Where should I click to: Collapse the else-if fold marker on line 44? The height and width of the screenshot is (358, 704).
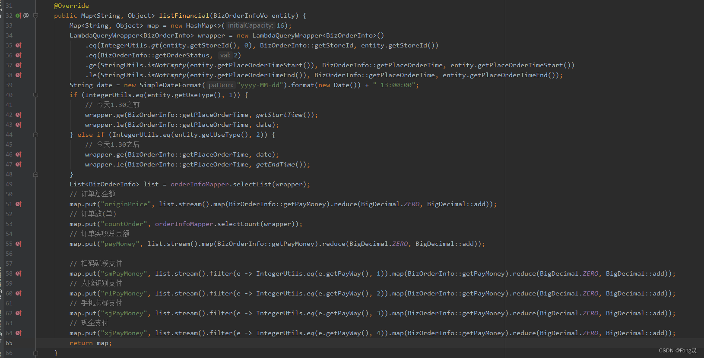36,135
